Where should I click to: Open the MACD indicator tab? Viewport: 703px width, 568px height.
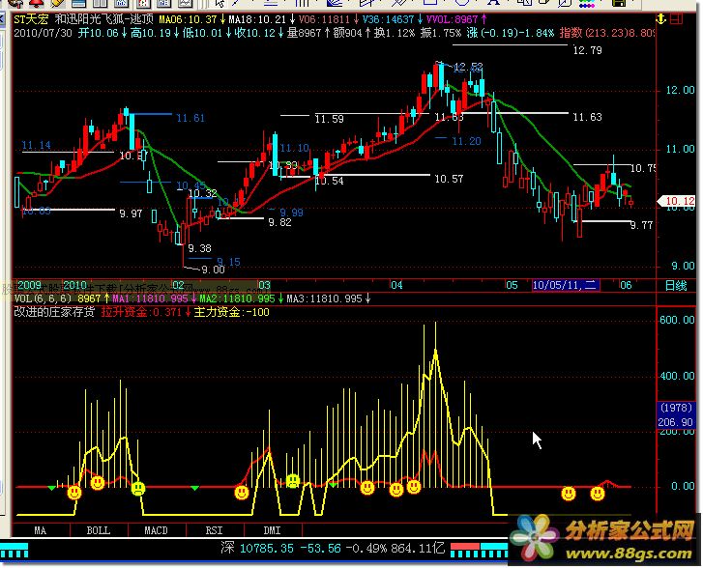point(156,530)
